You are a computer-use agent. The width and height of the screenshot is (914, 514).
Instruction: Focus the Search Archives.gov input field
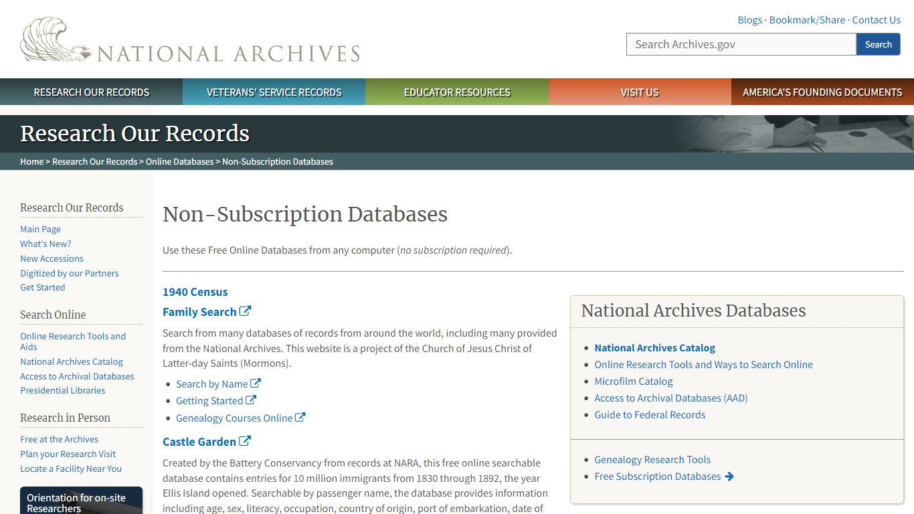click(741, 44)
